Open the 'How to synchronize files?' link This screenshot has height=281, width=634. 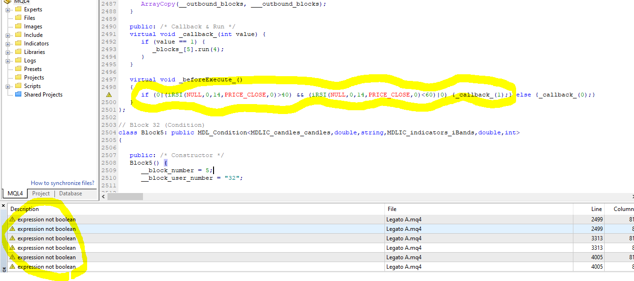tap(63, 183)
